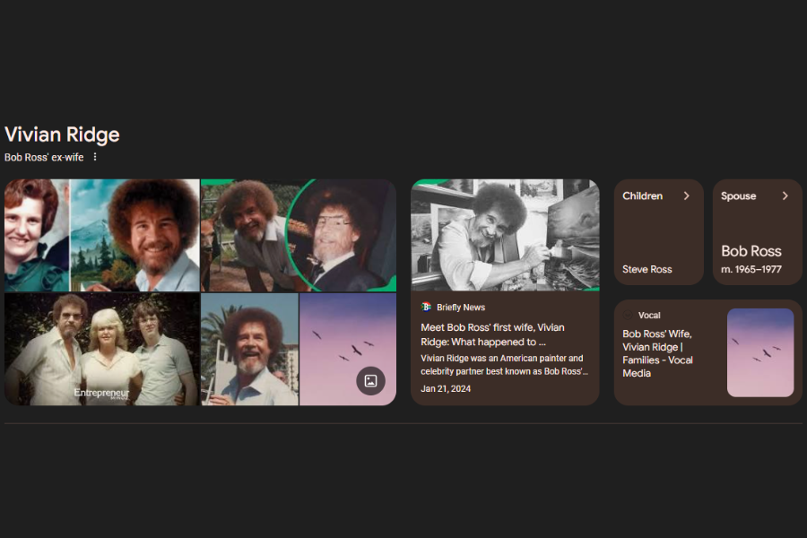Viewport: 807px width, 538px height.
Task: Expand the Spouse card chevron
Action: pos(785,195)
